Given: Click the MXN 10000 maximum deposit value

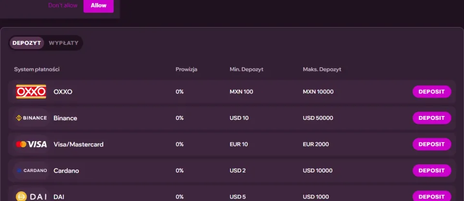Looking at the screenshot, I should (x=318, y=92).
